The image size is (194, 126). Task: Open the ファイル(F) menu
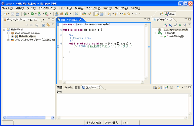7,8
